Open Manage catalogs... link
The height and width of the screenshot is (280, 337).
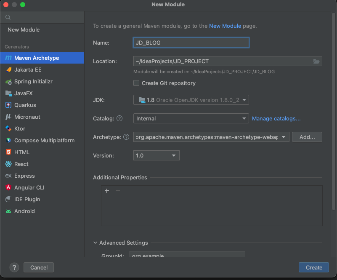pos(276,118)
